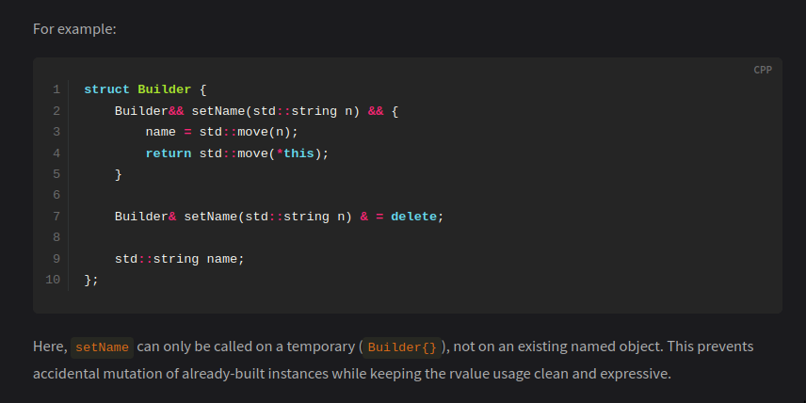Click line number 7 in gutter
Viewport: 806px width, 403px height.
click(56, 217)
